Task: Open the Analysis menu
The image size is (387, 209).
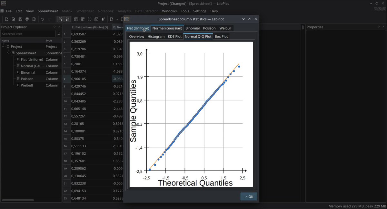Action: [124, 11]
